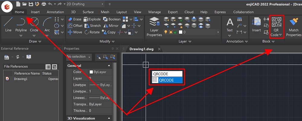
Task: Click the QR Code ribbon button
Action: [276, 27]
